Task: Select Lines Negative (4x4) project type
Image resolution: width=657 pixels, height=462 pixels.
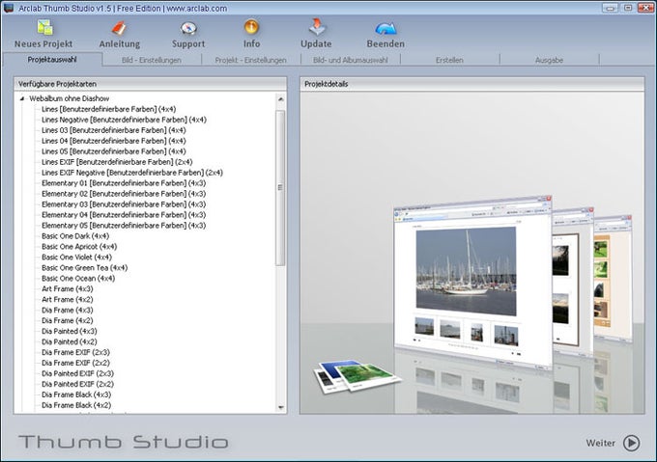Action: click(x=124, y=120)
